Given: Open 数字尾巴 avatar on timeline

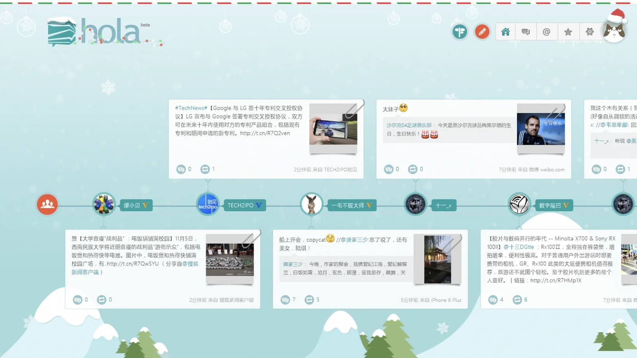Looking at the screenshot, I should point(520,204).
